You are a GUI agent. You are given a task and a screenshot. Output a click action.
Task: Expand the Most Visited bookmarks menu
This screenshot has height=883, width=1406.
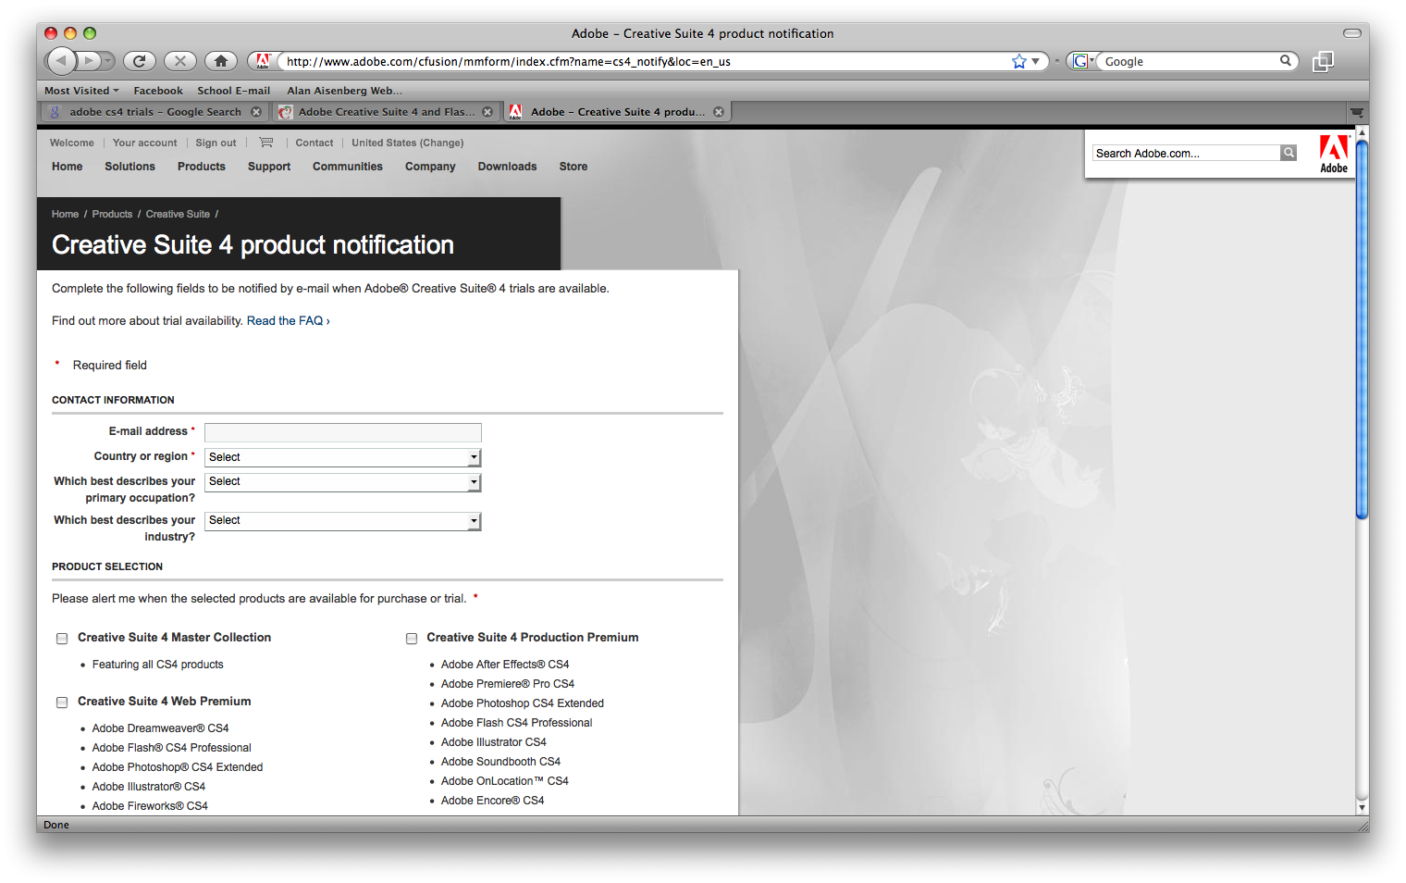coord(81,91)
